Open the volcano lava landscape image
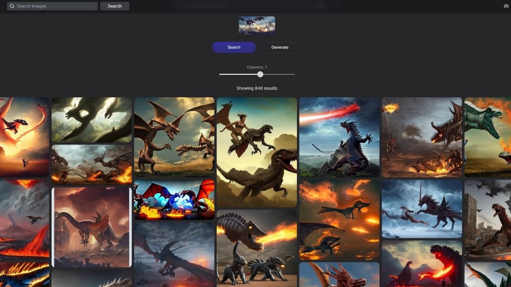Image resolution: width=511 pixels, height=287 pixels. pyautogui.click(x=24, y=219)
